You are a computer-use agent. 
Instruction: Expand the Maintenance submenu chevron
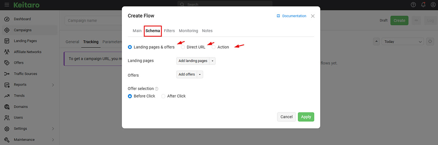[53, 140]
